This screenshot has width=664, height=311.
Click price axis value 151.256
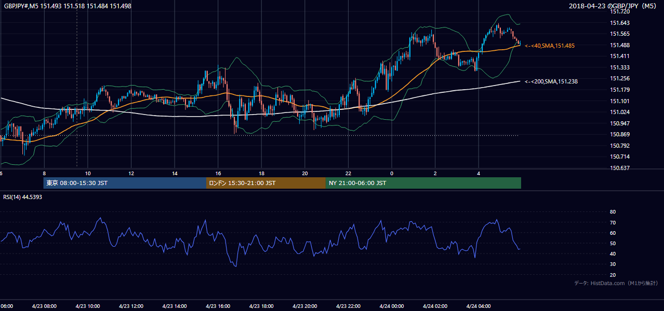(x=619, y=78)
